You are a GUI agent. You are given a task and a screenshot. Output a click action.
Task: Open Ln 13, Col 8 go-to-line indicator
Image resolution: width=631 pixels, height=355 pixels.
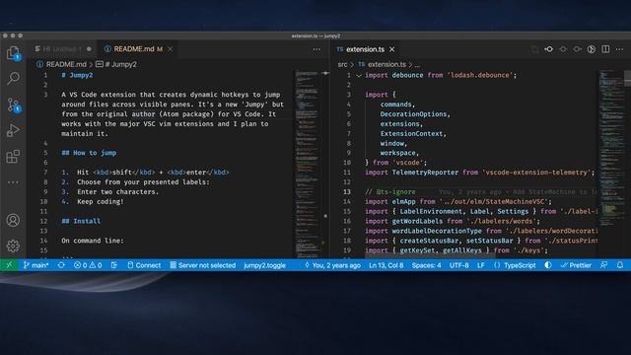point(386,265)
